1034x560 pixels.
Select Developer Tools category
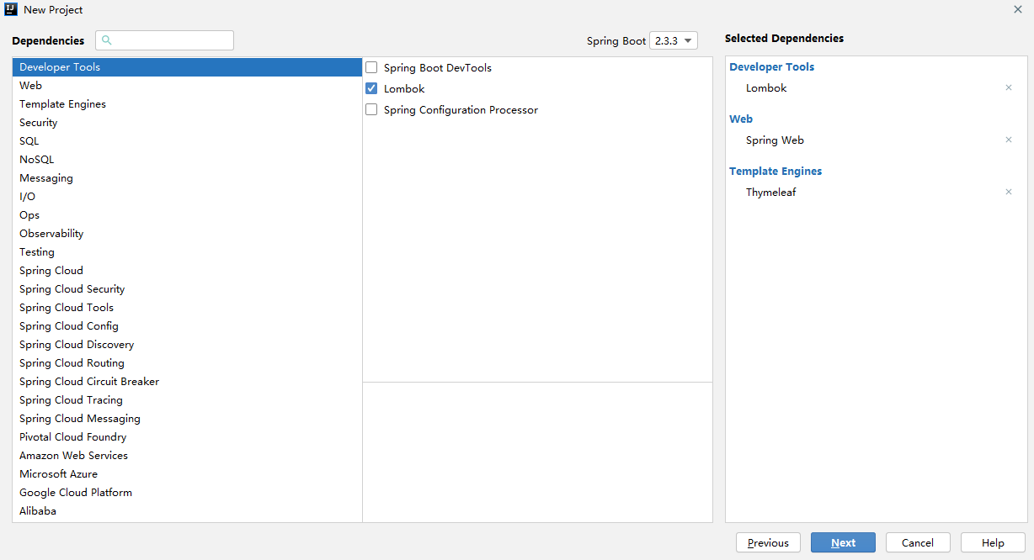coord(187,67)
